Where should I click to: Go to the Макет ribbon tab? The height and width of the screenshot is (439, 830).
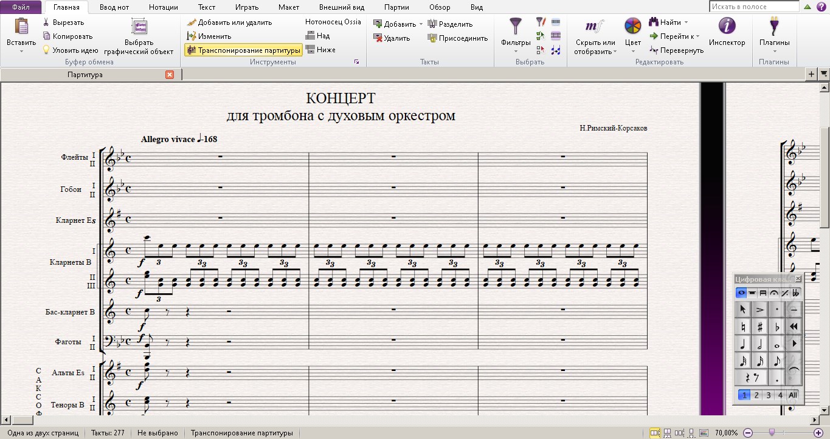[x=289, y=7]
